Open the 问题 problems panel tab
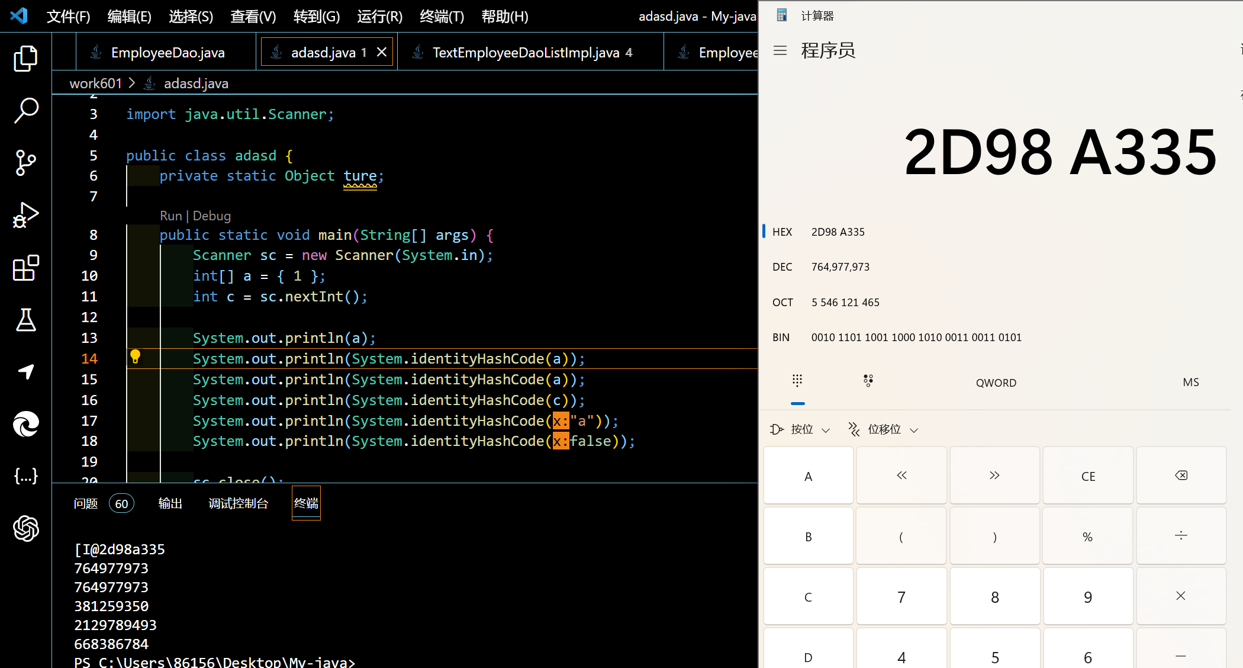The height and width of the screenshot is (668, 1243). coord(86,503)
